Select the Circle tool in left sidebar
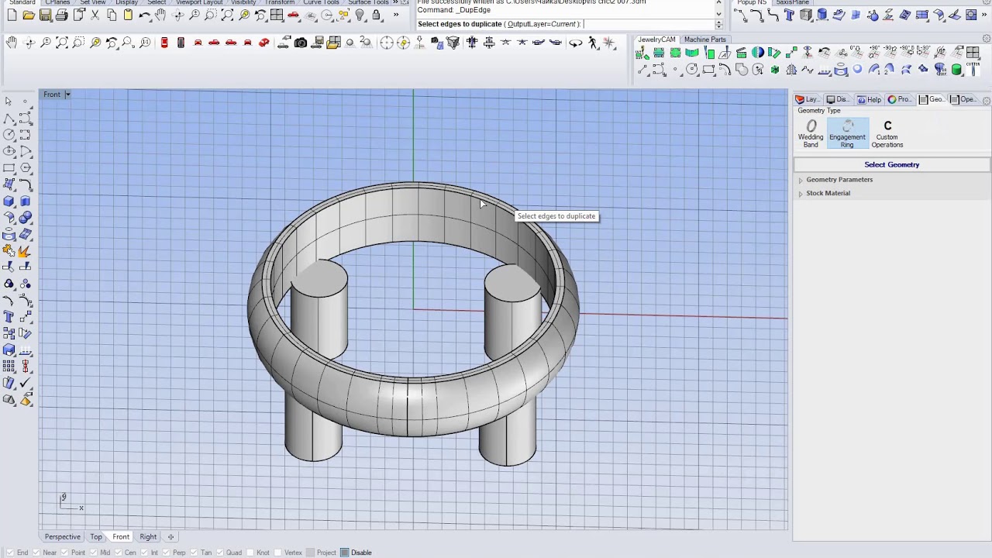The width and height of the screenshot is (992, 558). pyautogui.click(x=9, y=135)
